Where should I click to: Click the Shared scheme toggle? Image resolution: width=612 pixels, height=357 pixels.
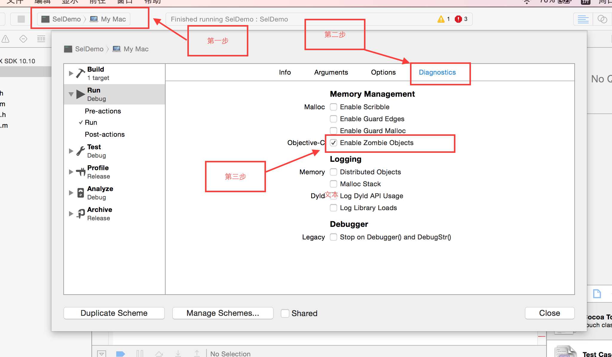coord(284,313)
